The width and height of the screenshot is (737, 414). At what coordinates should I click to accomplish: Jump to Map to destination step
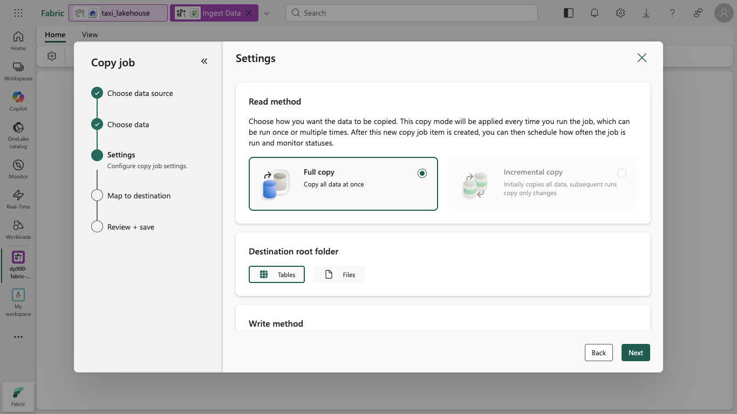pos(139,196)
